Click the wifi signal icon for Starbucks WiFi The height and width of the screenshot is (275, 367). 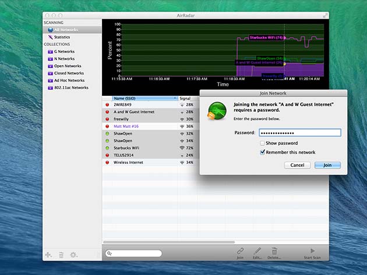click(182, 148)
